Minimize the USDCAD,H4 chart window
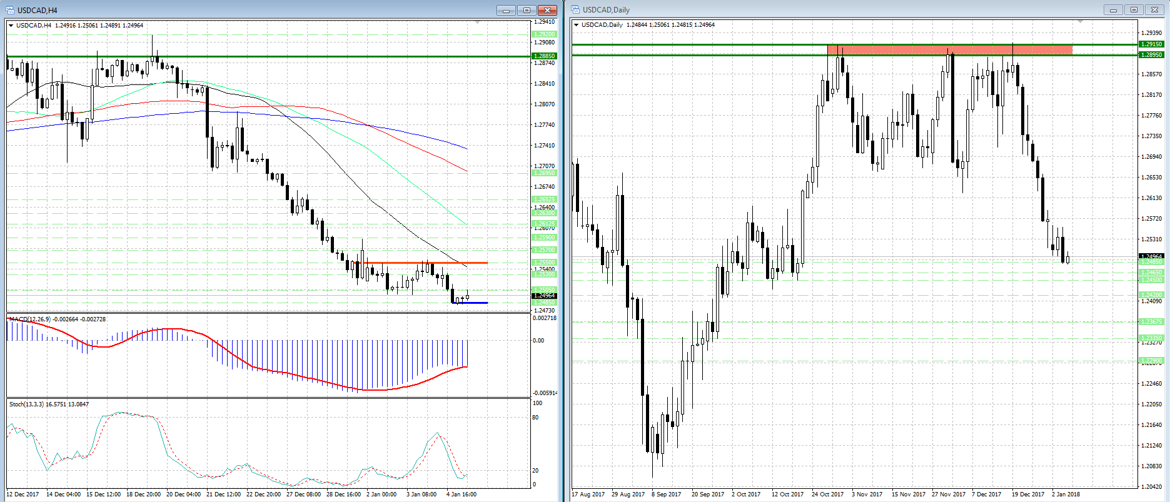This screenshot has width=1170, height=502. pos(506,10)
